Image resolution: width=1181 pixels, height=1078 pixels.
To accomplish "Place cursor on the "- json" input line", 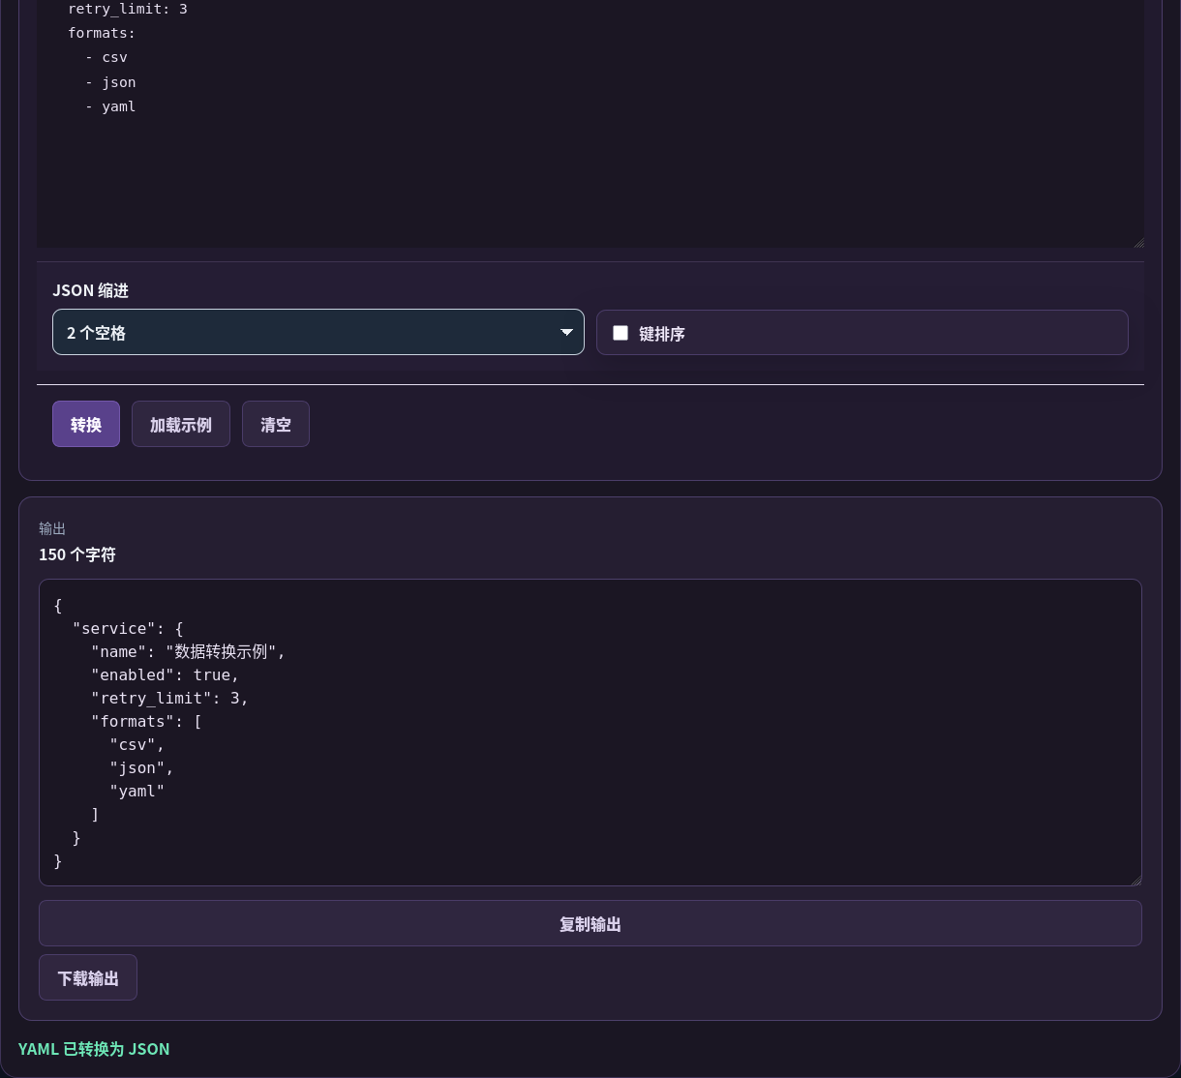I will (110, 82).
